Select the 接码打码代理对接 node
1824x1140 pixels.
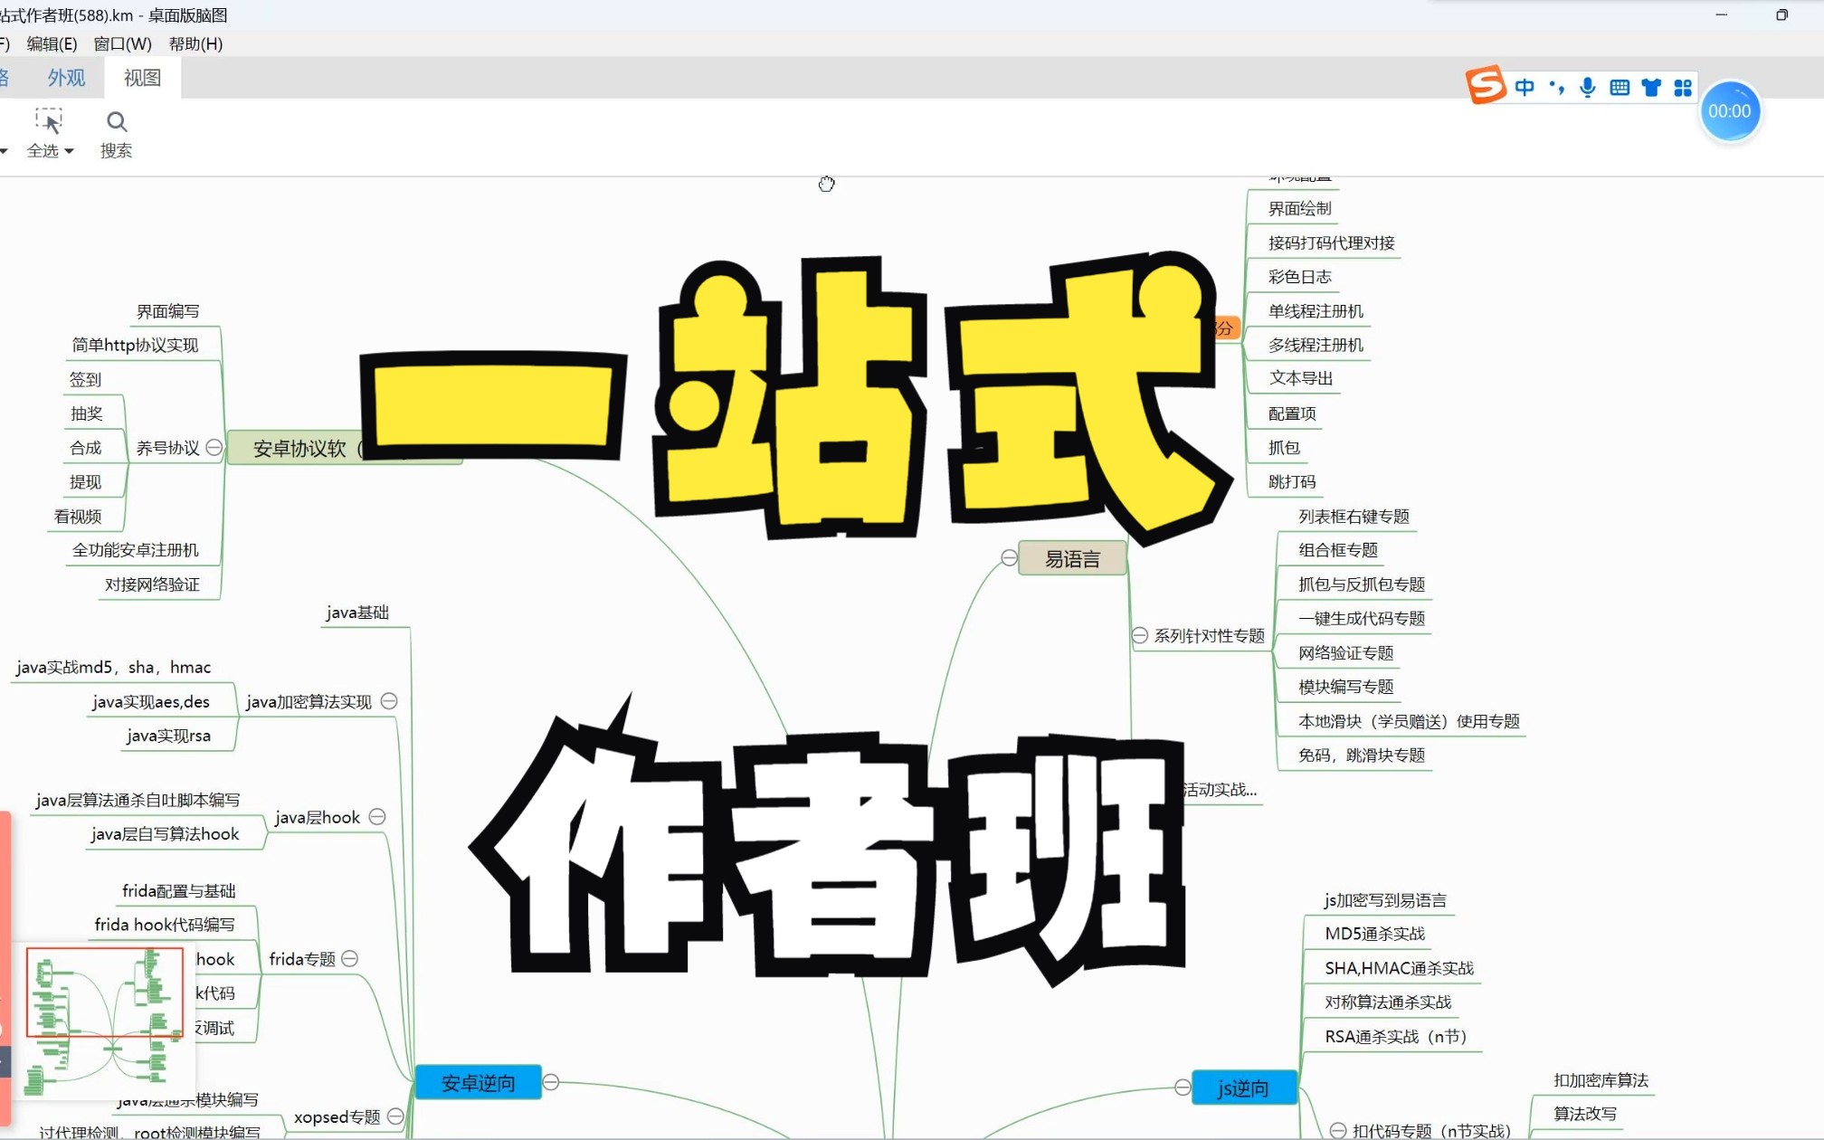click(1331, 242)
